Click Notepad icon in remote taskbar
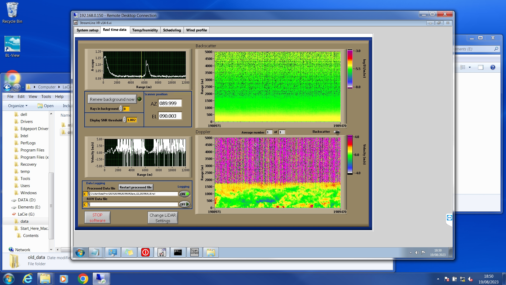The width and height of the screenshot is (506, 285). point(95,252)
